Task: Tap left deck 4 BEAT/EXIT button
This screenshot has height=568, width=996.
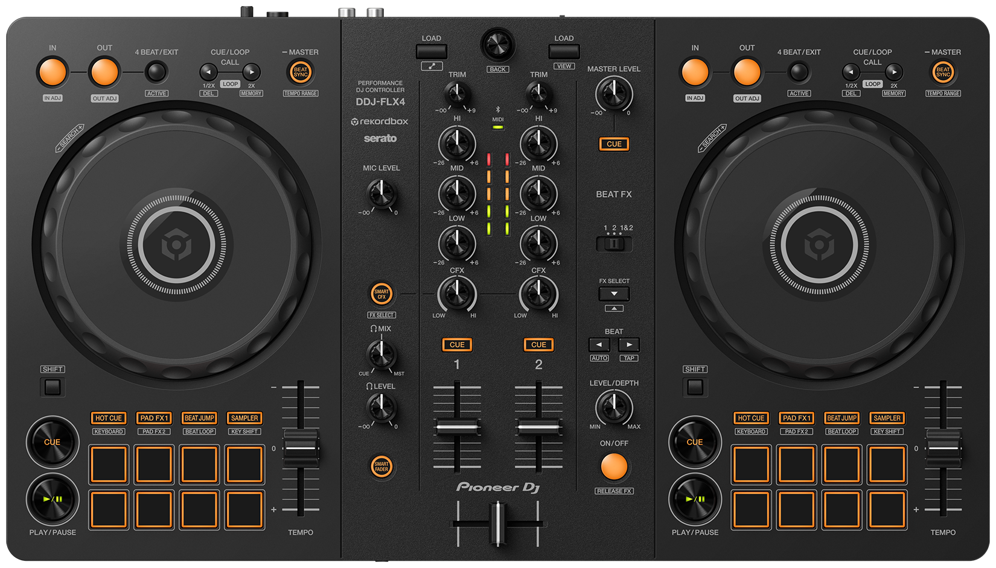Action: click(156, 72)
